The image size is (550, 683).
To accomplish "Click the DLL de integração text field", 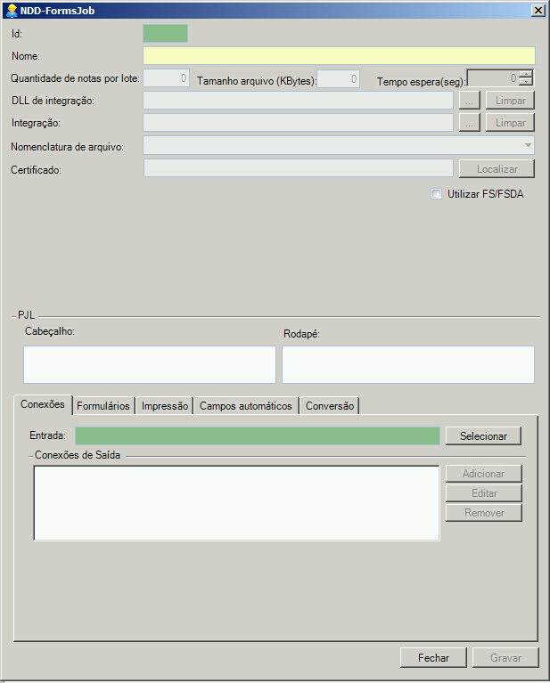I will click(x=298, y=101).
